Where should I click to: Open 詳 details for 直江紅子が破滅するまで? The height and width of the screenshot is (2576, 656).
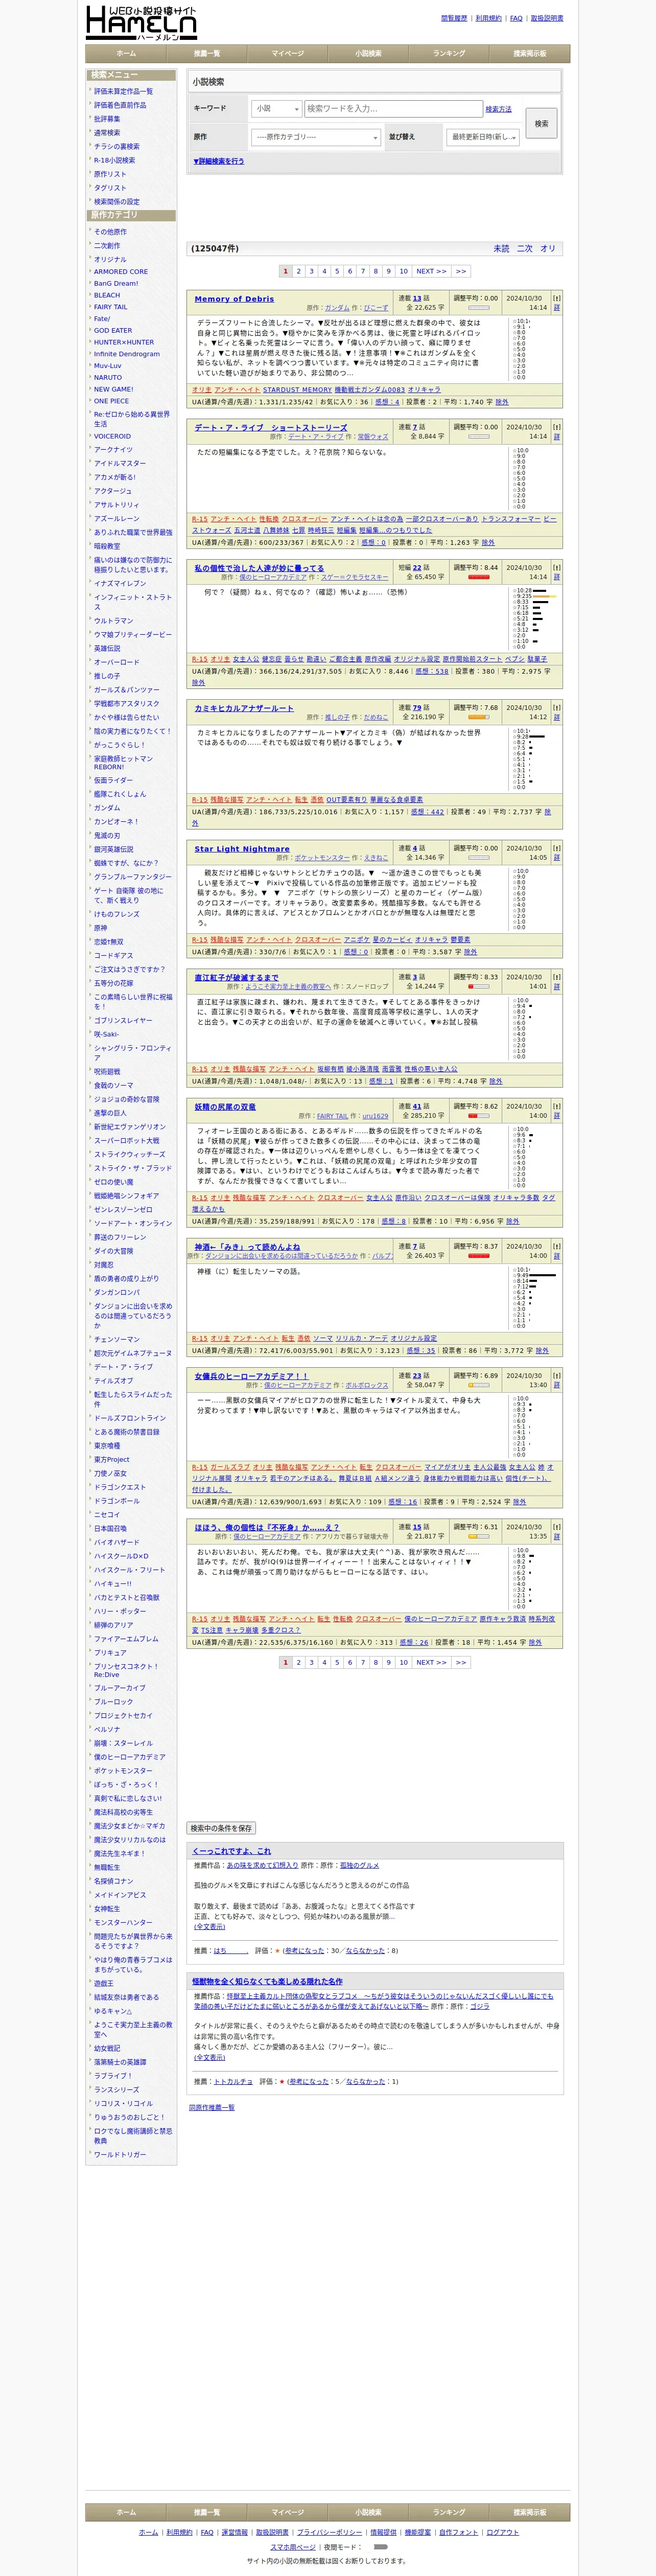click(557, 987)
